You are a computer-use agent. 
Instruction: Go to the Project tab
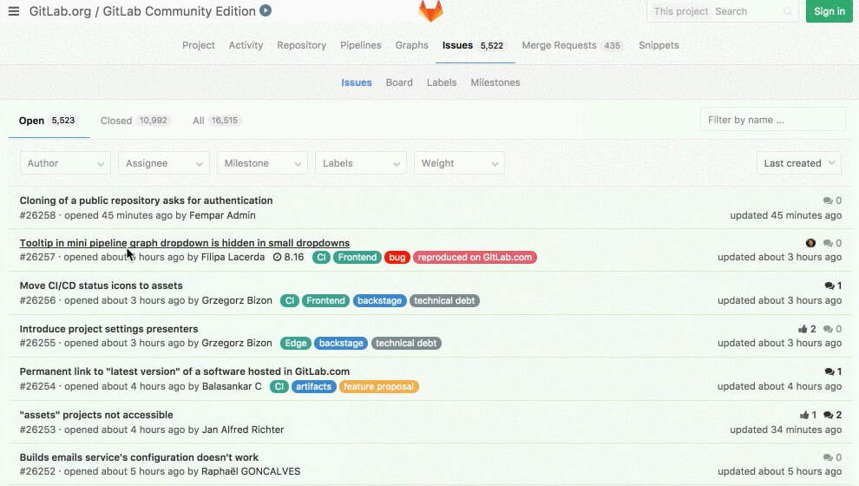pyautogui.click(x=199, y=45)
